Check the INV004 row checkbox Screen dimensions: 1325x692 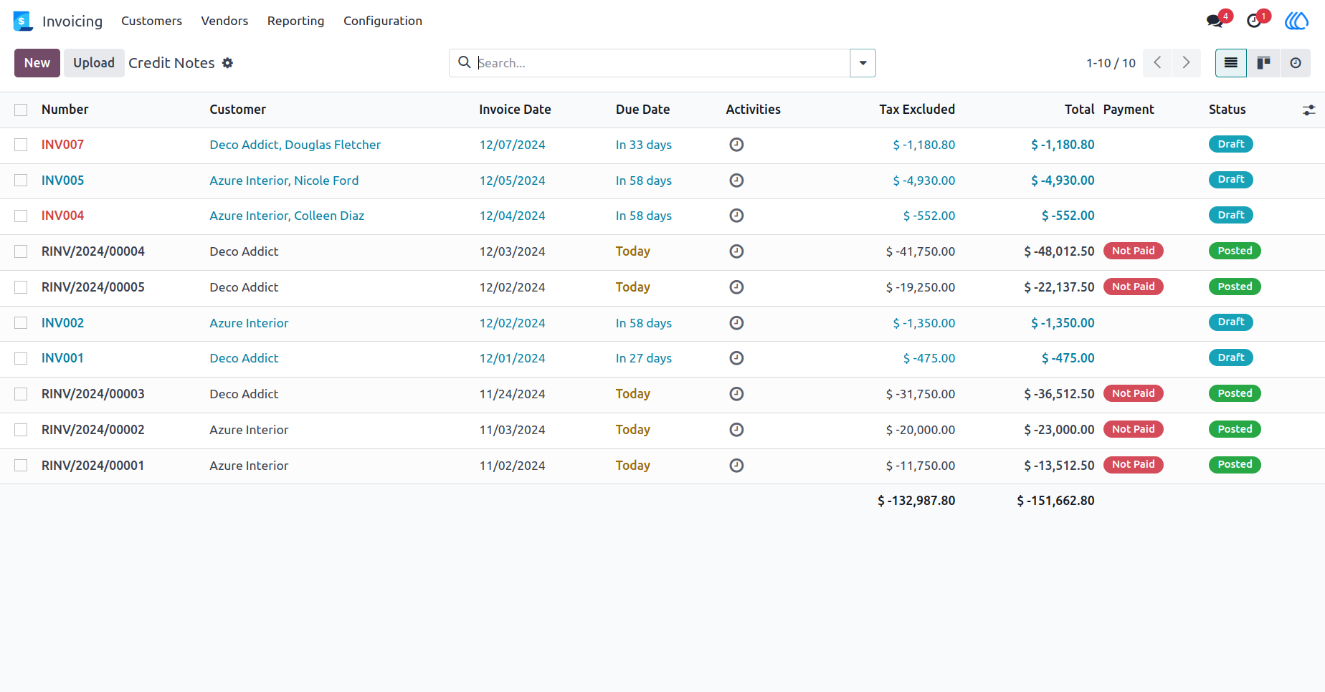pos(21,216)
